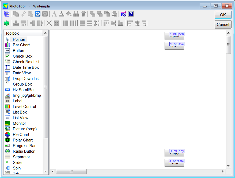
Task: Click canvas horizontal scrollbar thumb
Action: pyautogui.click(x=71, y=171)
